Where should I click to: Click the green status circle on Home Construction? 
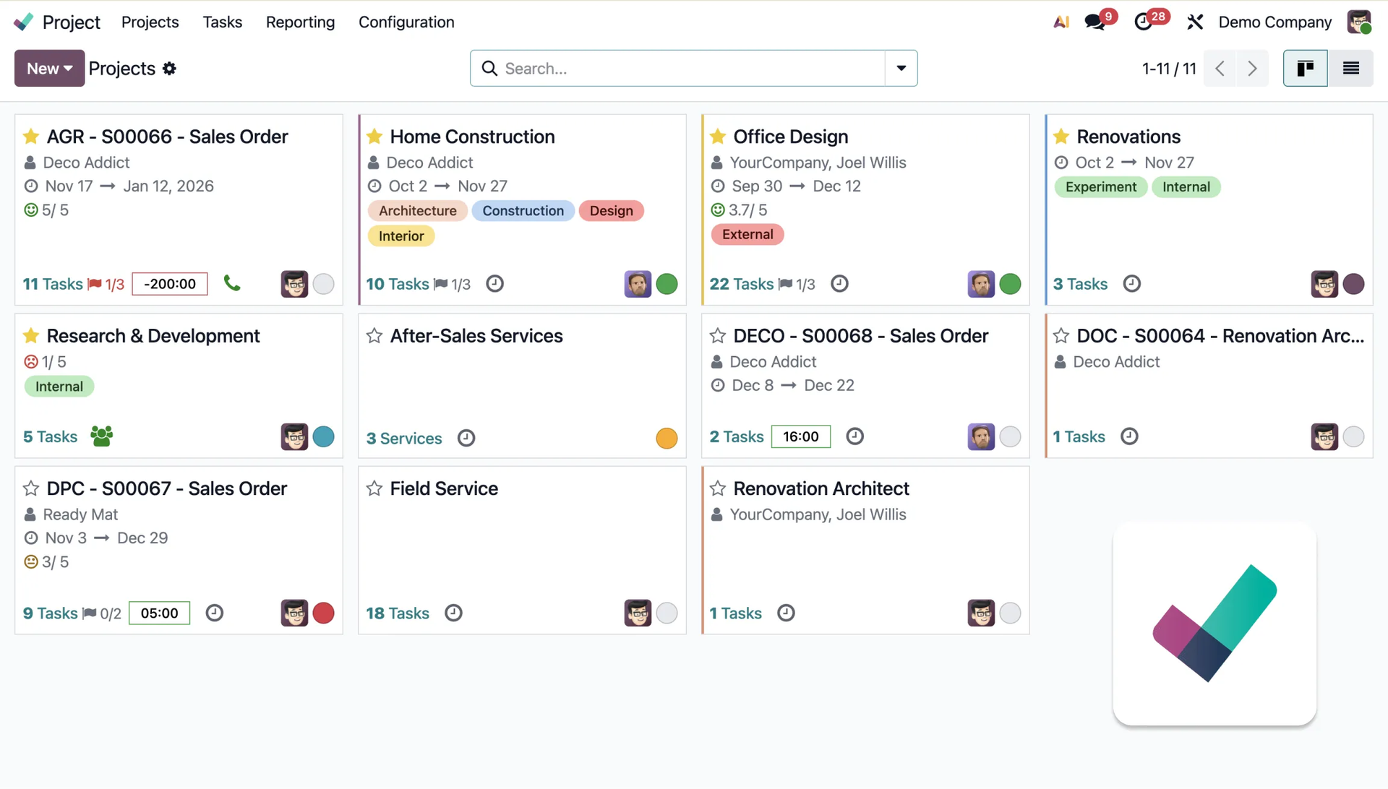pyautogui.click(x=667, y=284)
